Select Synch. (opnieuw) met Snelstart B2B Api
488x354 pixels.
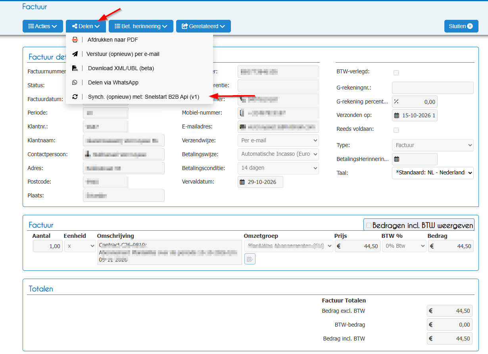[139, 97]
